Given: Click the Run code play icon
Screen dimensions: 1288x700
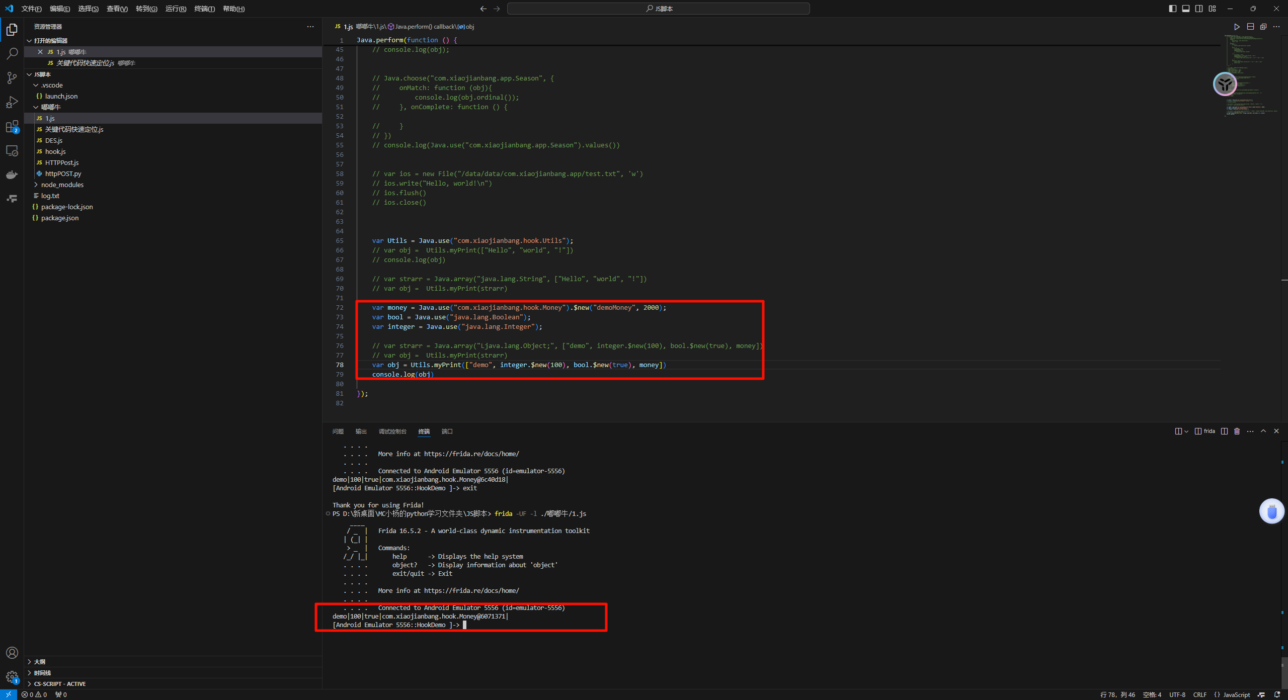Looking at the screenshot, I should pos(1237,27).
